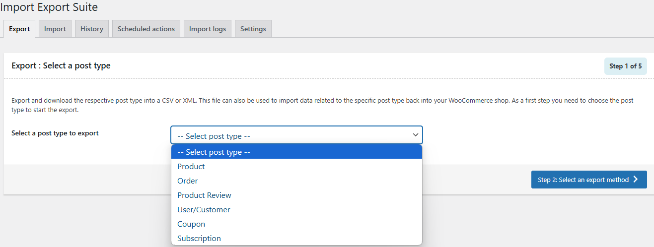Select Subscription option

click(296, 239)
